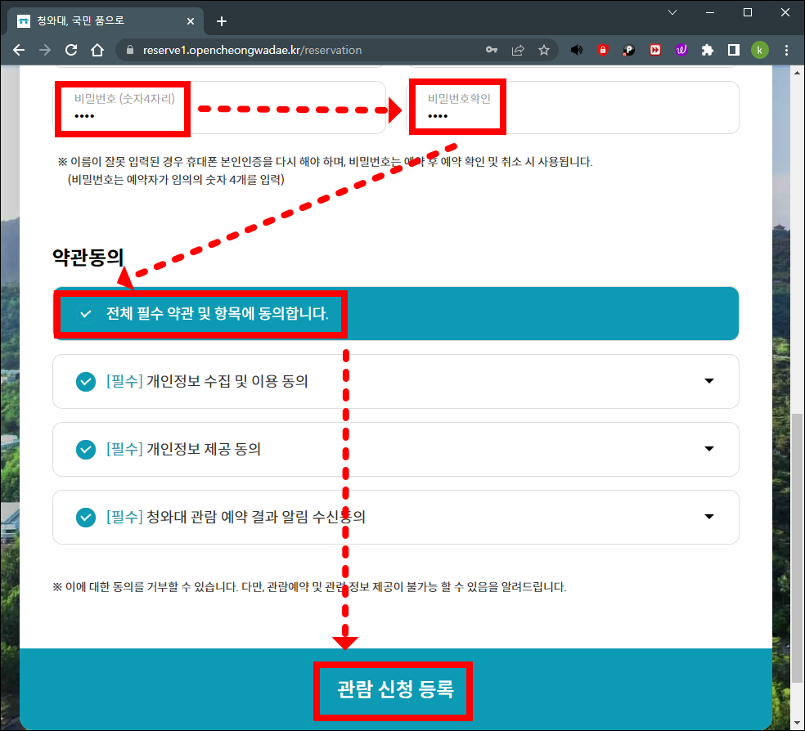Click the speaker extension icon
Image resolution: width=805 pixels, height=731 pixels.
pos(577,50)
